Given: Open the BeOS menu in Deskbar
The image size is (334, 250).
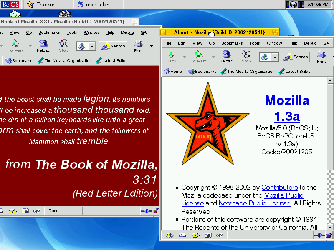Looking at the screenshot, I should 10,5.
